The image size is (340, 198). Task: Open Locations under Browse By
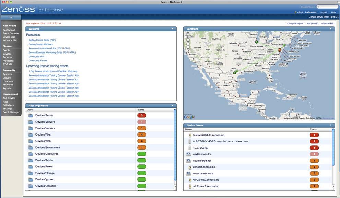coord(8,81)
